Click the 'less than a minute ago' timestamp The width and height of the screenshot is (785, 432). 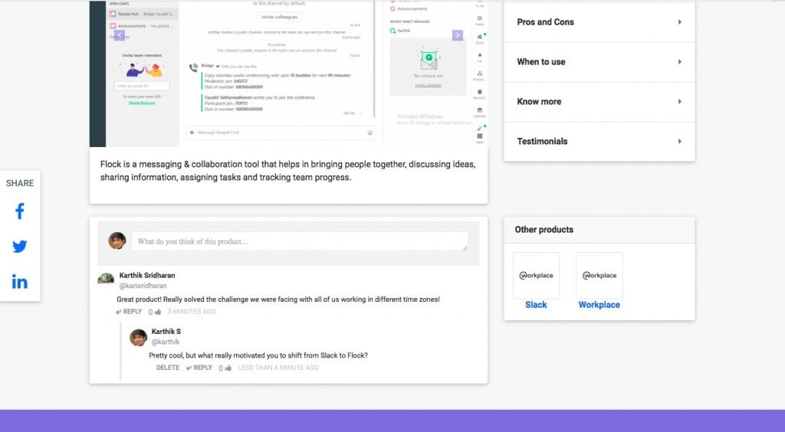pos(278,368)
